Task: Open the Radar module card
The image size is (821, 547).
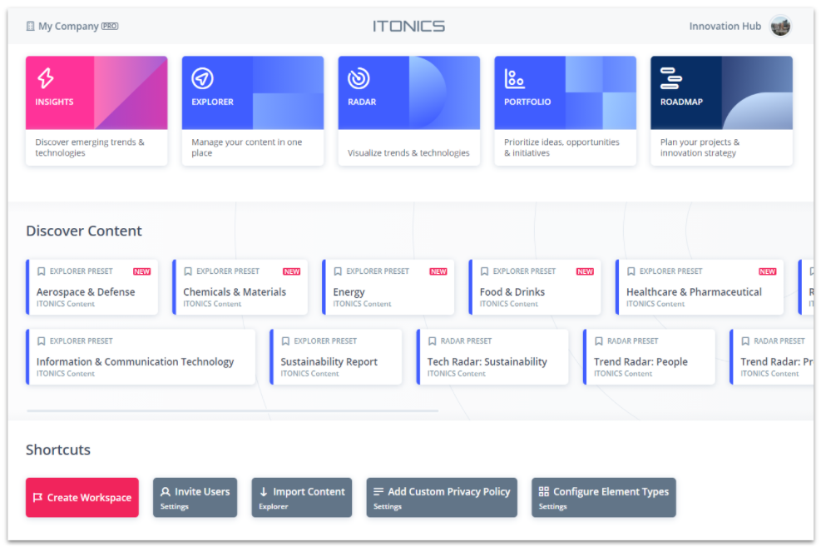Action: click(x=409, y=111)
